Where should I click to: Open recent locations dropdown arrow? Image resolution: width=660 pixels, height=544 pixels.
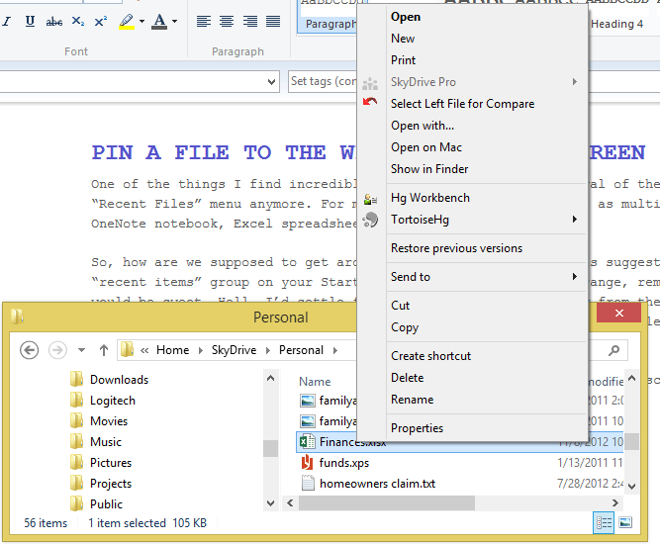[81, 350]
